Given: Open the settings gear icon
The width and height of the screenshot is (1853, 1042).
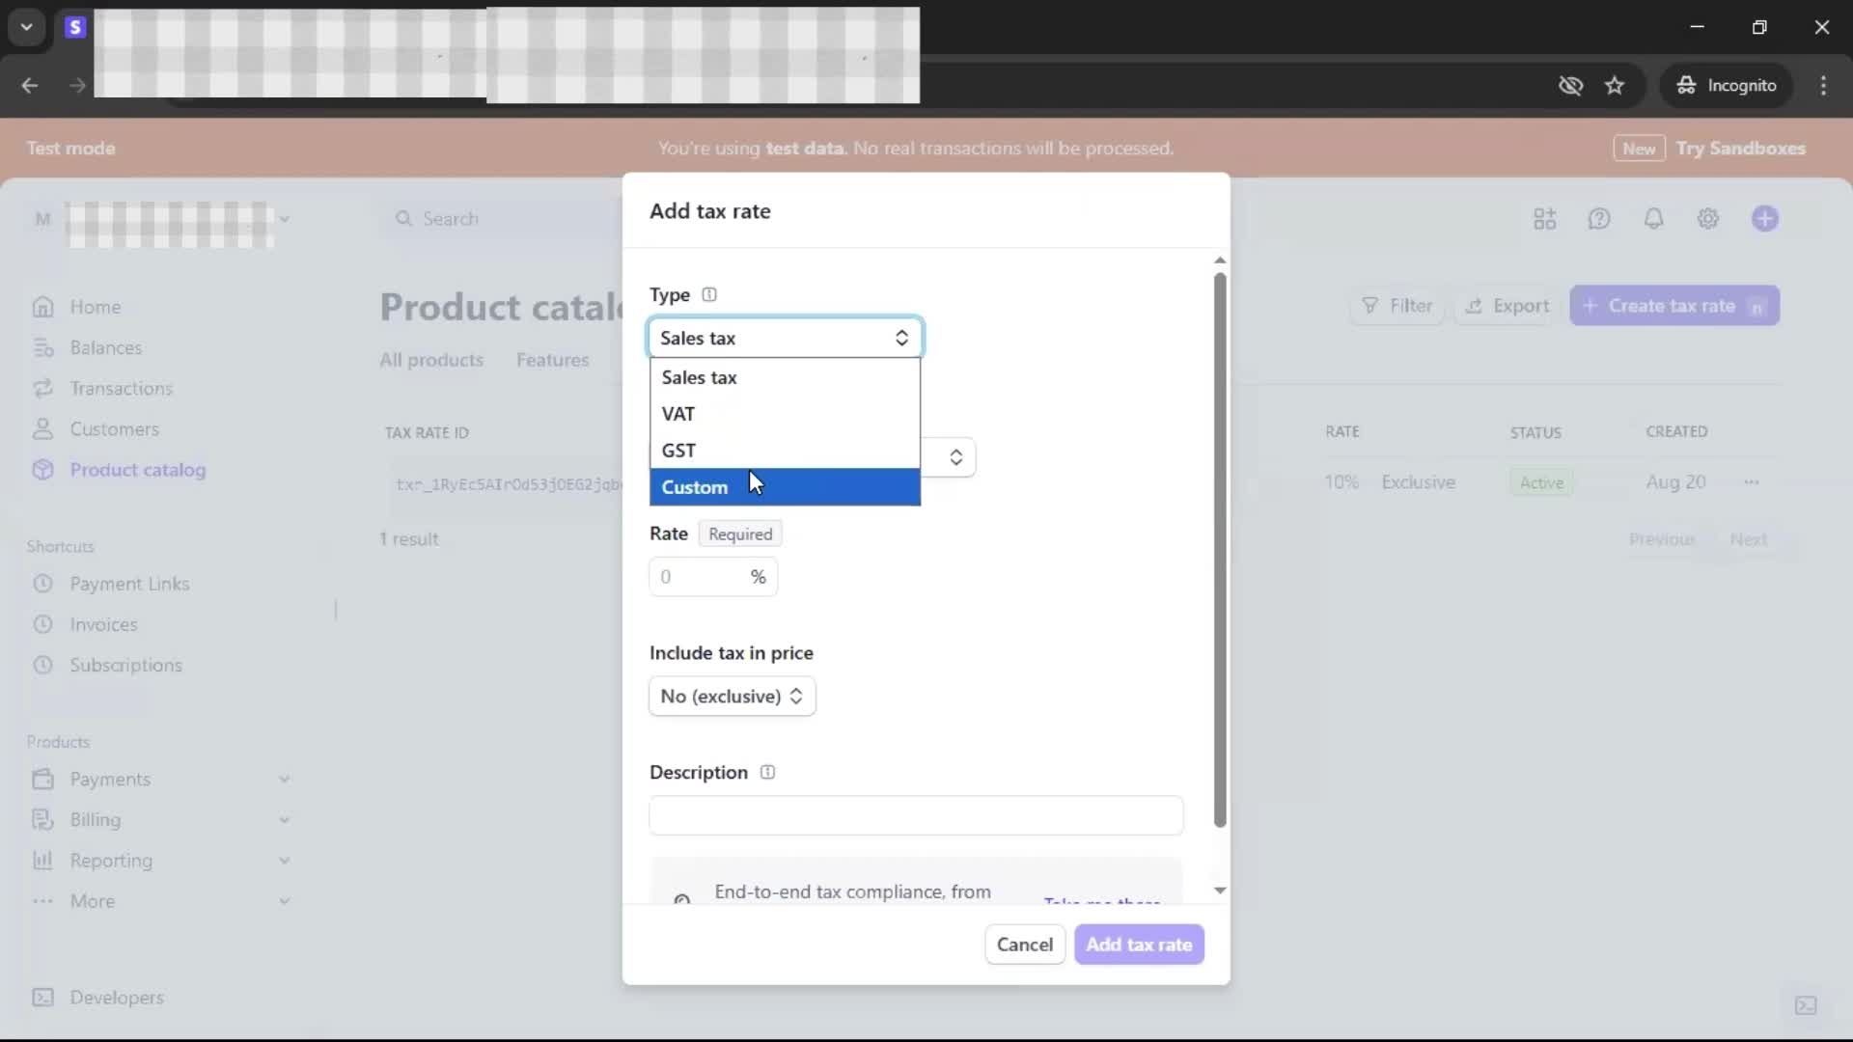Looking at the screenshot, I should [x=1708, y=219].
